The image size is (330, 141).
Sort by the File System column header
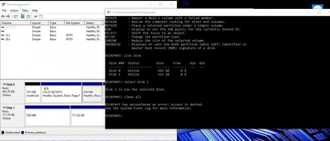(73, 23)
